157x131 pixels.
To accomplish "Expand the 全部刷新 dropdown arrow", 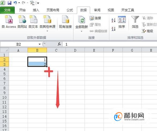I will click(81, 31).
